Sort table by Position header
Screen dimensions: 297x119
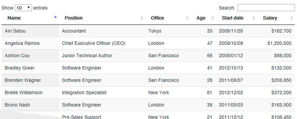tap(73, 18)
